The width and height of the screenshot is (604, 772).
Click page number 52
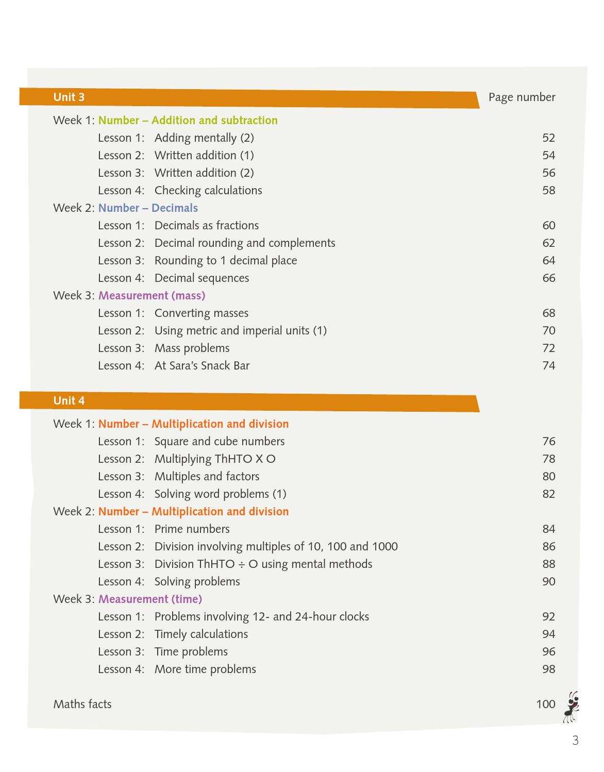549,138
